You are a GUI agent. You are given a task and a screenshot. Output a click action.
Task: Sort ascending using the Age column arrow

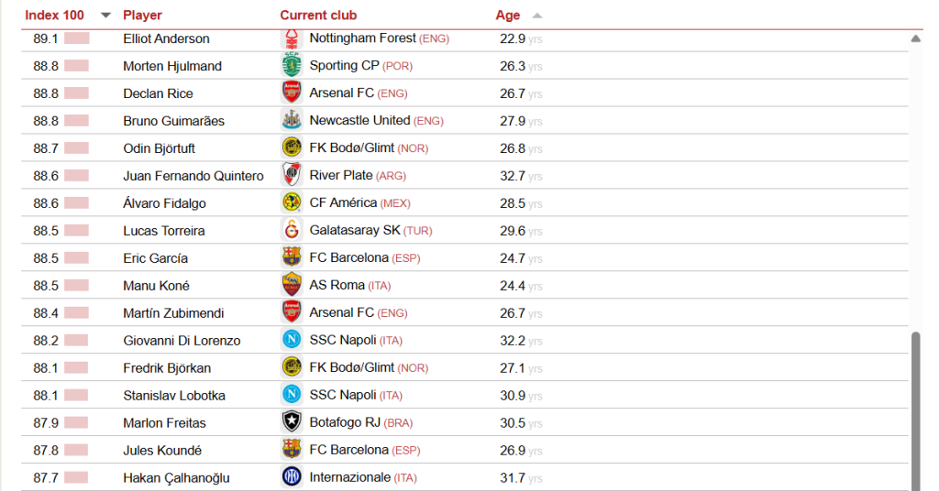point(537,16)
